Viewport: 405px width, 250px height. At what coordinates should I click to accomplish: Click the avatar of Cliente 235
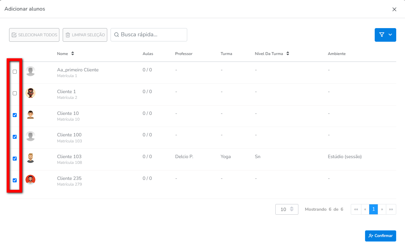(30, 180)
